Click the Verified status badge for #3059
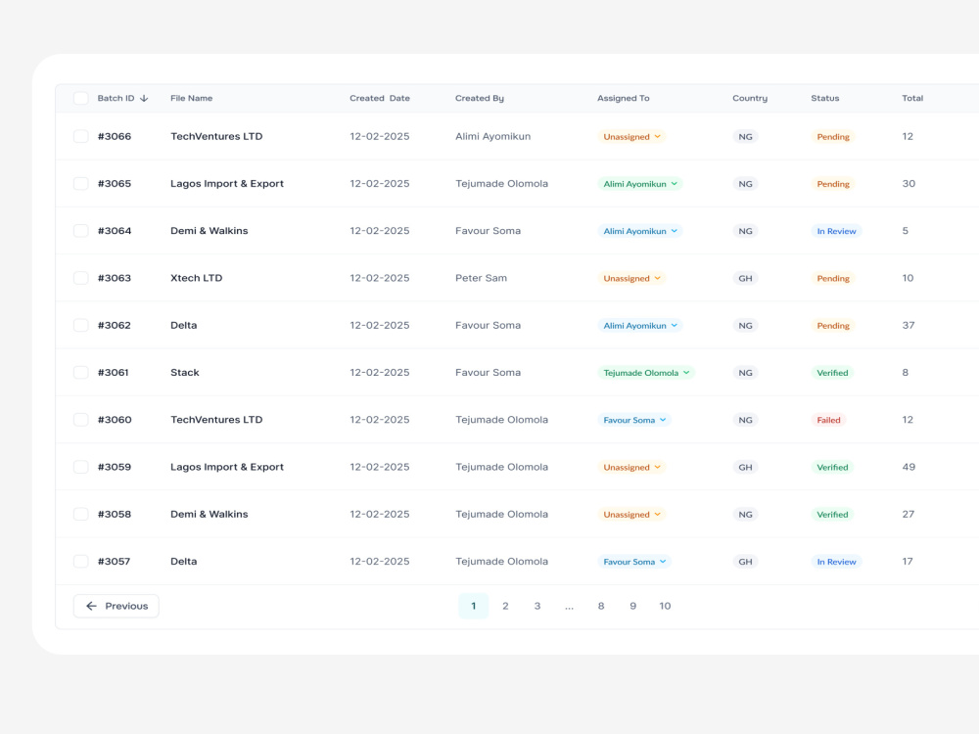Screen dimensions: 979x734 (x=832, y=468)
